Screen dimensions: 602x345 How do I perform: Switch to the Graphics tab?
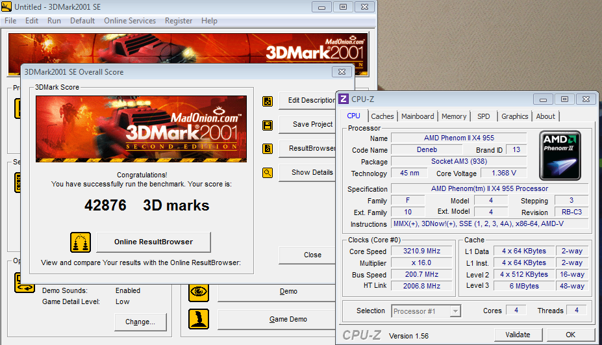[x=515, y=116]
